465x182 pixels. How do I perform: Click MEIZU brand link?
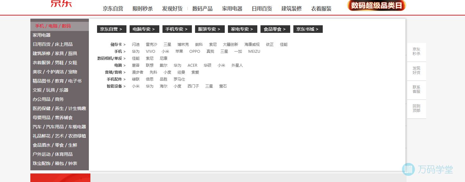point(254,52)
